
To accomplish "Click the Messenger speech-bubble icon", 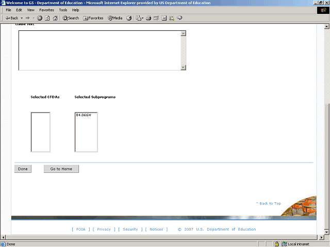I will pos(179,18).
